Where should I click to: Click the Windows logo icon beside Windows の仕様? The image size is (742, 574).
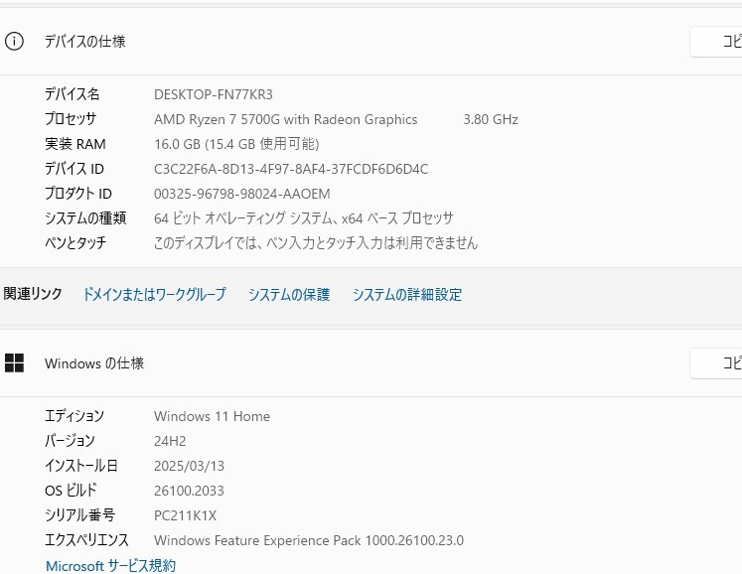tap(14, 362)
